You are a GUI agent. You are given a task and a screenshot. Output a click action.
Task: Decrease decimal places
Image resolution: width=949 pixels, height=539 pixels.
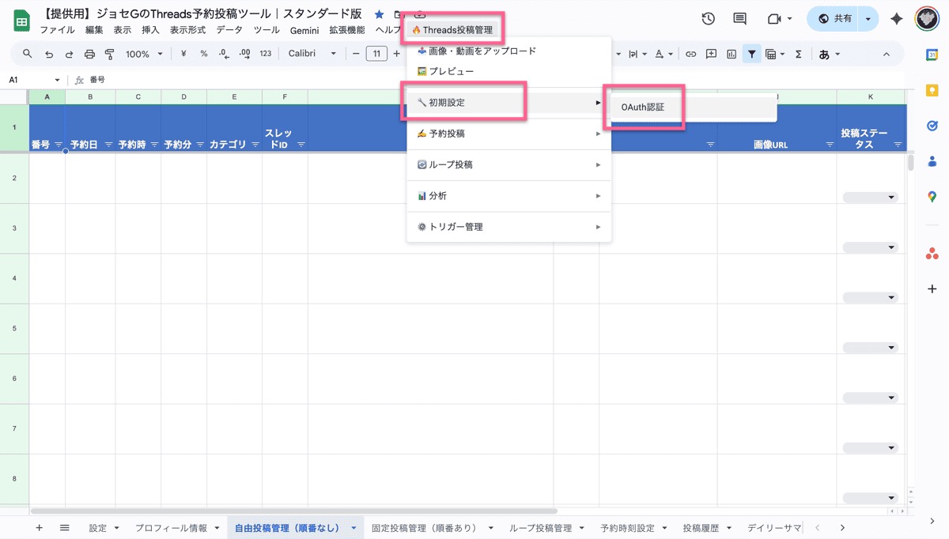tap(224, 54)
